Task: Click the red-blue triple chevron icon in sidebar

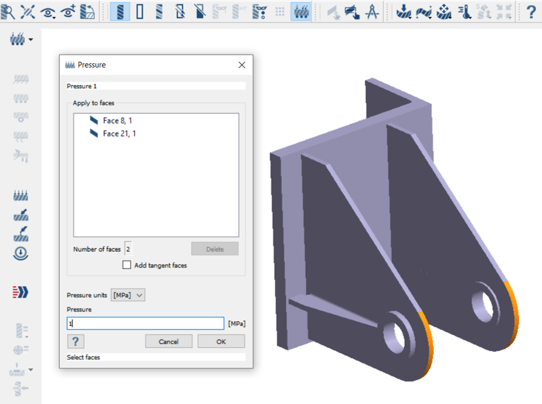Action: (x=21, y=292)
